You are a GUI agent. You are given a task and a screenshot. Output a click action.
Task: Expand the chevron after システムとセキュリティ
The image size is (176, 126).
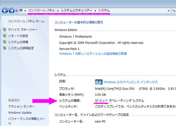click(x=95, y=11)
